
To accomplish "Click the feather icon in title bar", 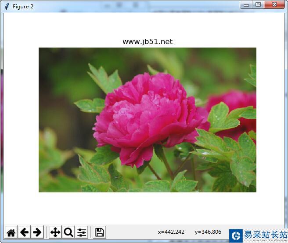I will pos(7,7).
